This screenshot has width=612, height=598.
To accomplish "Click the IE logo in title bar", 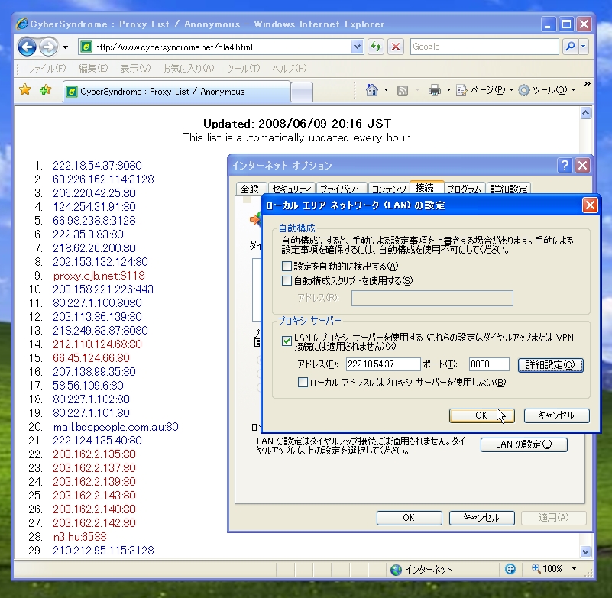I will tap(22, 24).
